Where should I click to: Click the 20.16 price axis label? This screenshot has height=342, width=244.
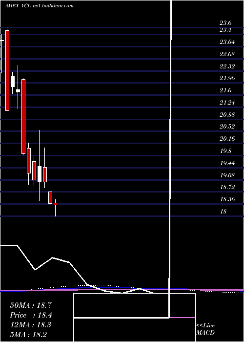[227, 138]
